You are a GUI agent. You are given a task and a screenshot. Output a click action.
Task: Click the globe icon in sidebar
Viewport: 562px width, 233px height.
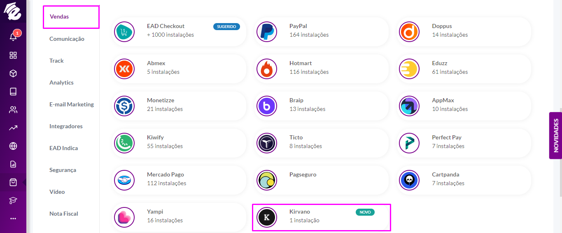13,146
